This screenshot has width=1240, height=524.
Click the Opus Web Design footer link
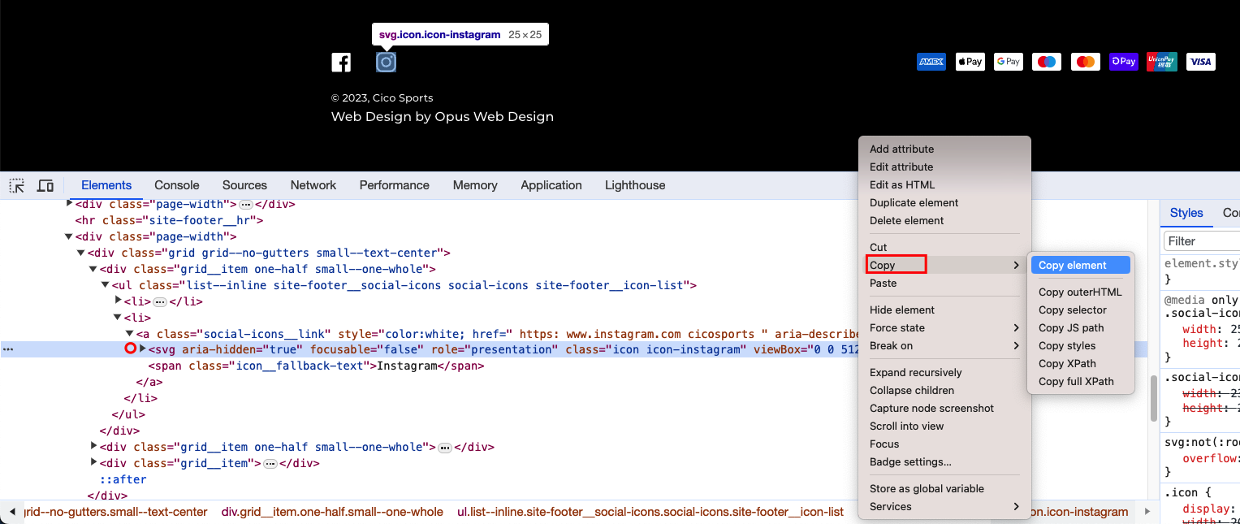pos(494,117)
